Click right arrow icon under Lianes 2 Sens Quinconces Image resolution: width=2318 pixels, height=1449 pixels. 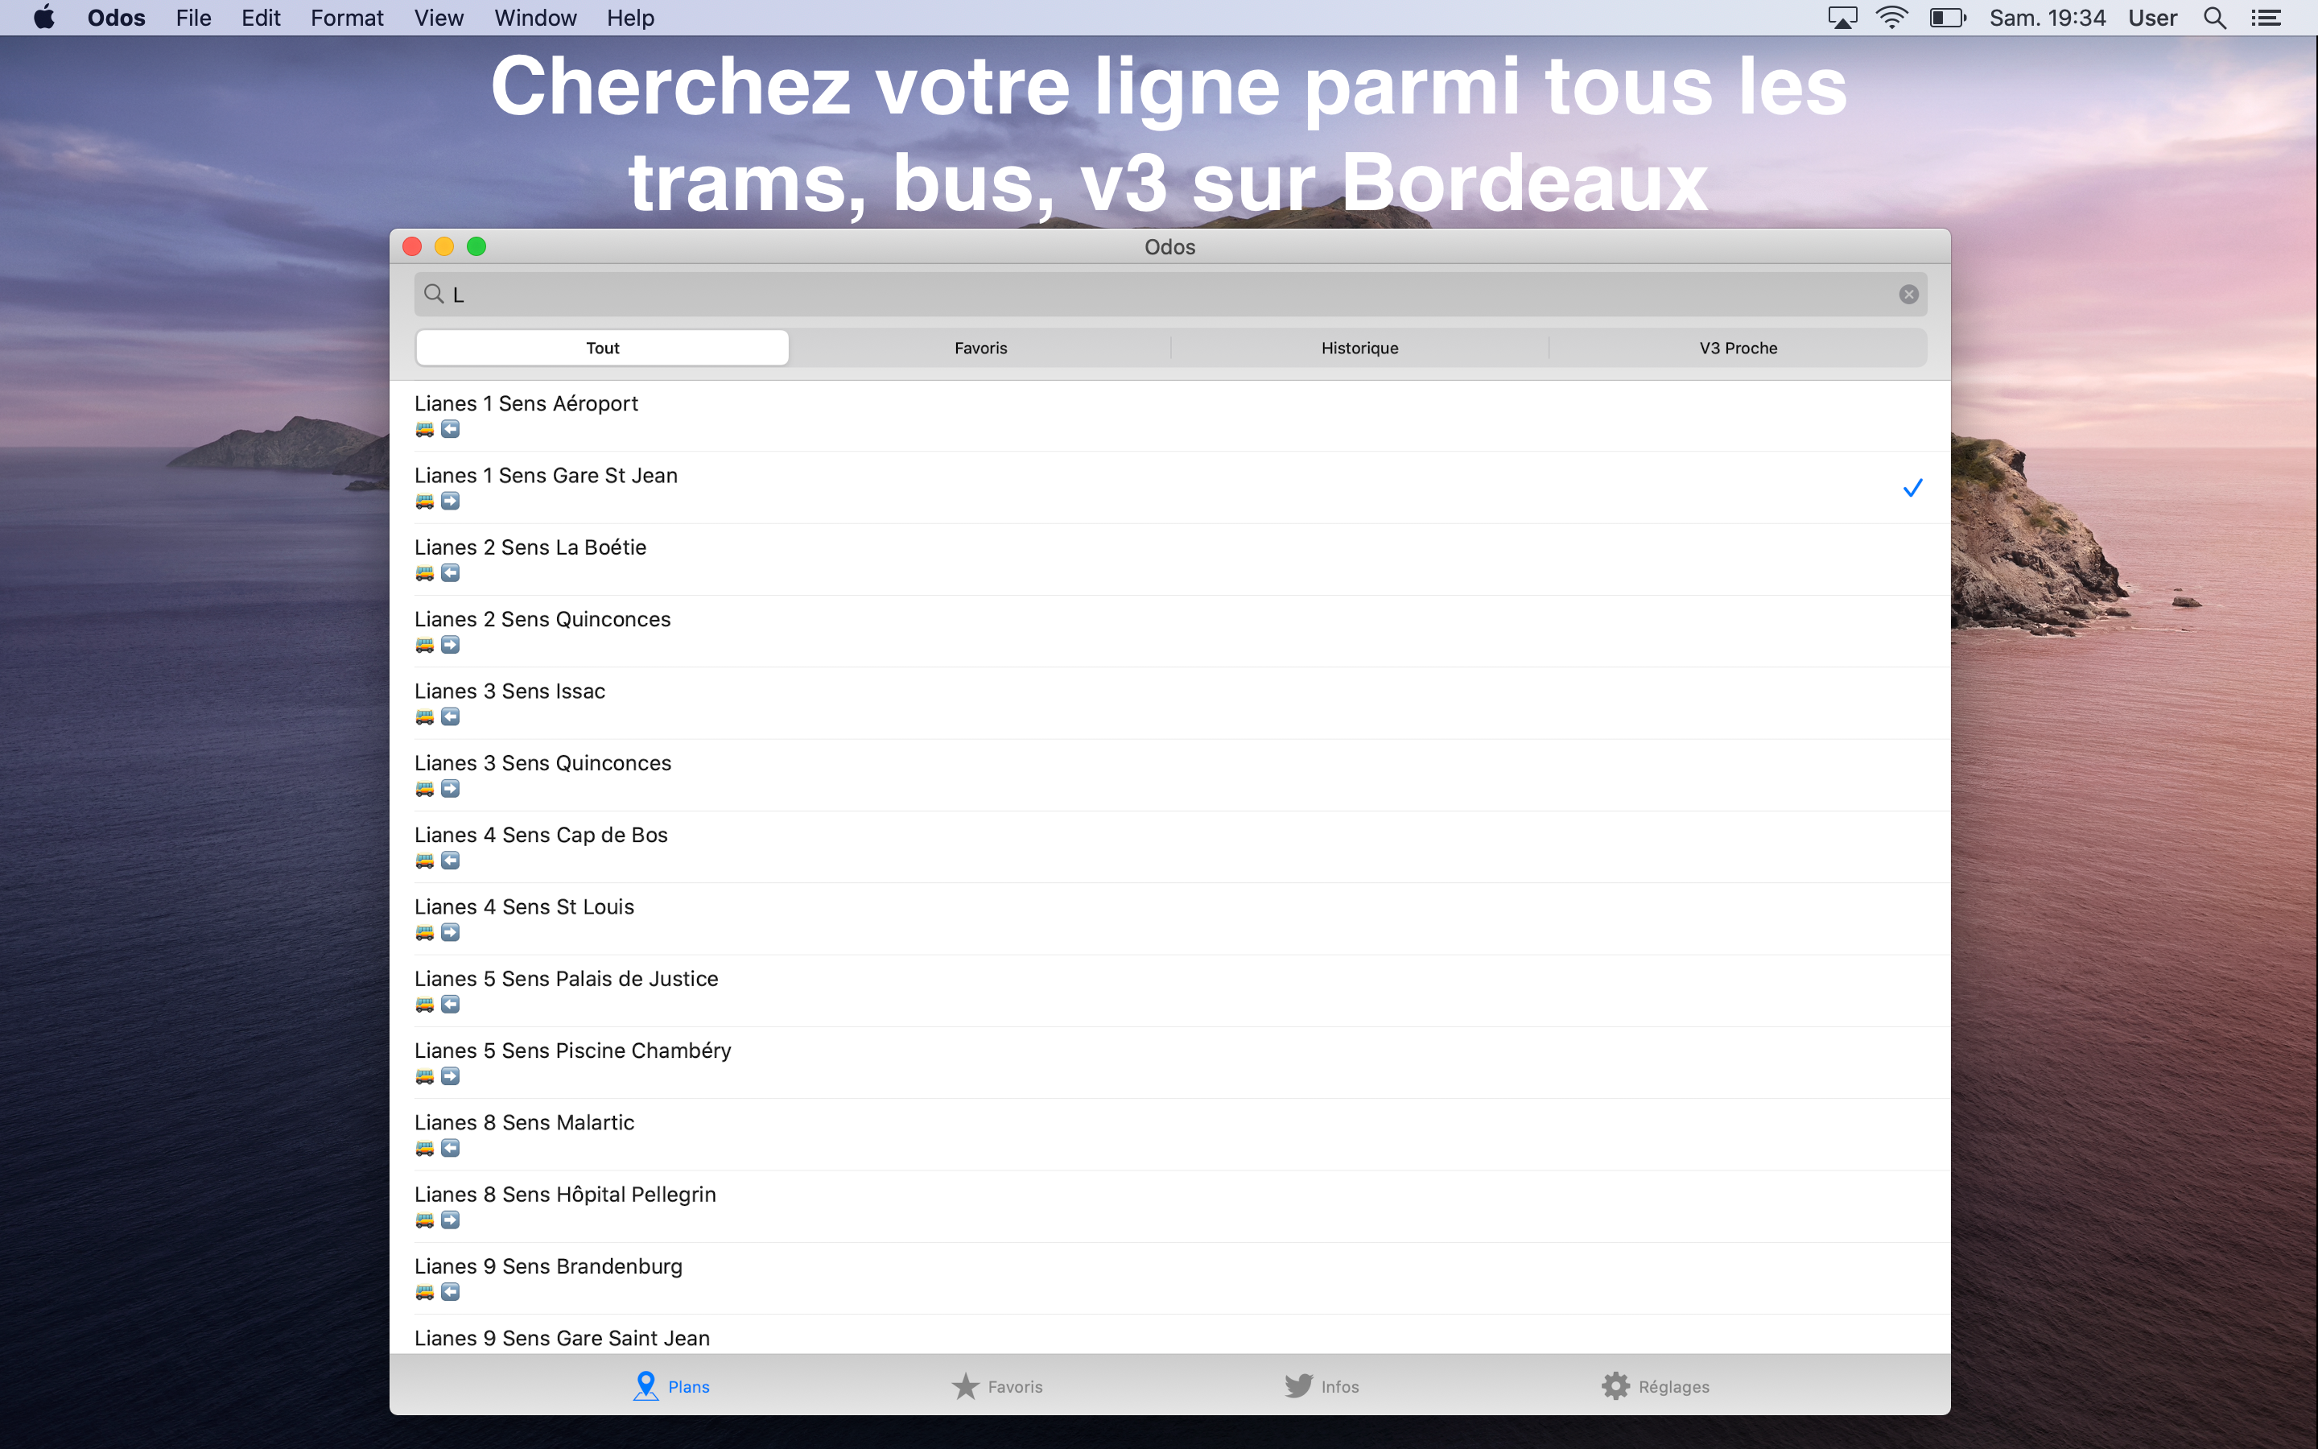click(450, 645)
